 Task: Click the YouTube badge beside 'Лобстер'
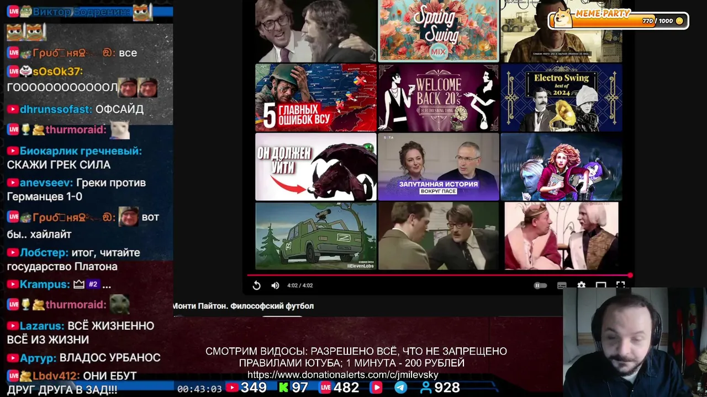13,253
